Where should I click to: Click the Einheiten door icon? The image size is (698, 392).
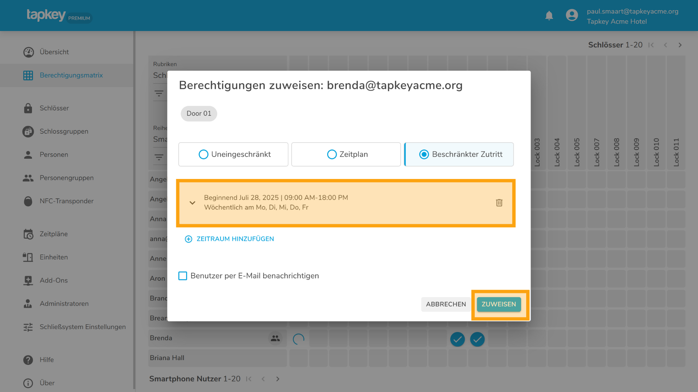pyautogui.click(x=28, y=257)
